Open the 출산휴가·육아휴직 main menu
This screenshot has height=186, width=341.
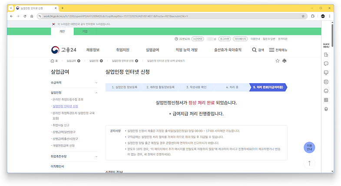(228, 50)
